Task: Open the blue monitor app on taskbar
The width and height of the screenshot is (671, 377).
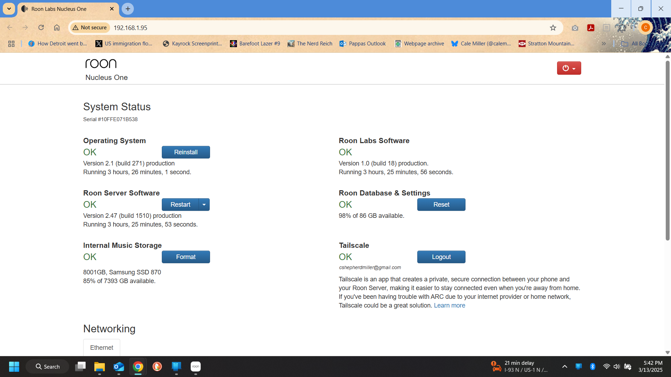Action: [x=176, y=367]
